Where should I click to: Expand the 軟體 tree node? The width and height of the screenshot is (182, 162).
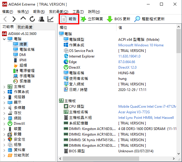pyautogui.click(x=4, y=134)
